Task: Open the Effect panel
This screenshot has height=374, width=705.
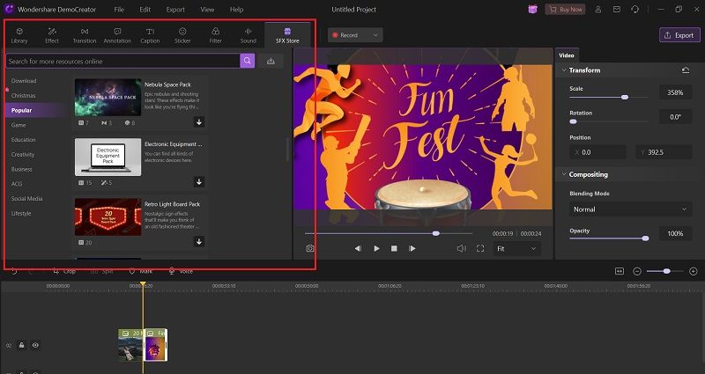Action: coord(52,35)
